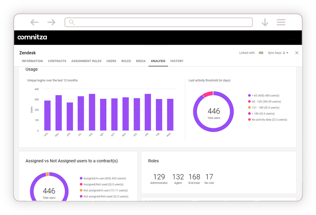Click the NOV bar in logins chart

pyautogui.click(x=126, y=114)
